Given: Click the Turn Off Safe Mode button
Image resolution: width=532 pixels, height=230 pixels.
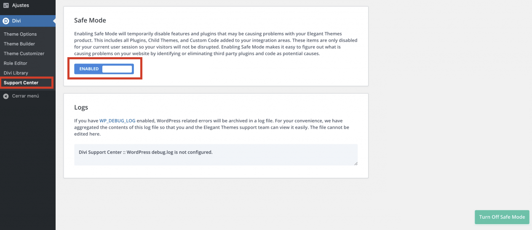Looking at the screenshot, I should point(502,217).
